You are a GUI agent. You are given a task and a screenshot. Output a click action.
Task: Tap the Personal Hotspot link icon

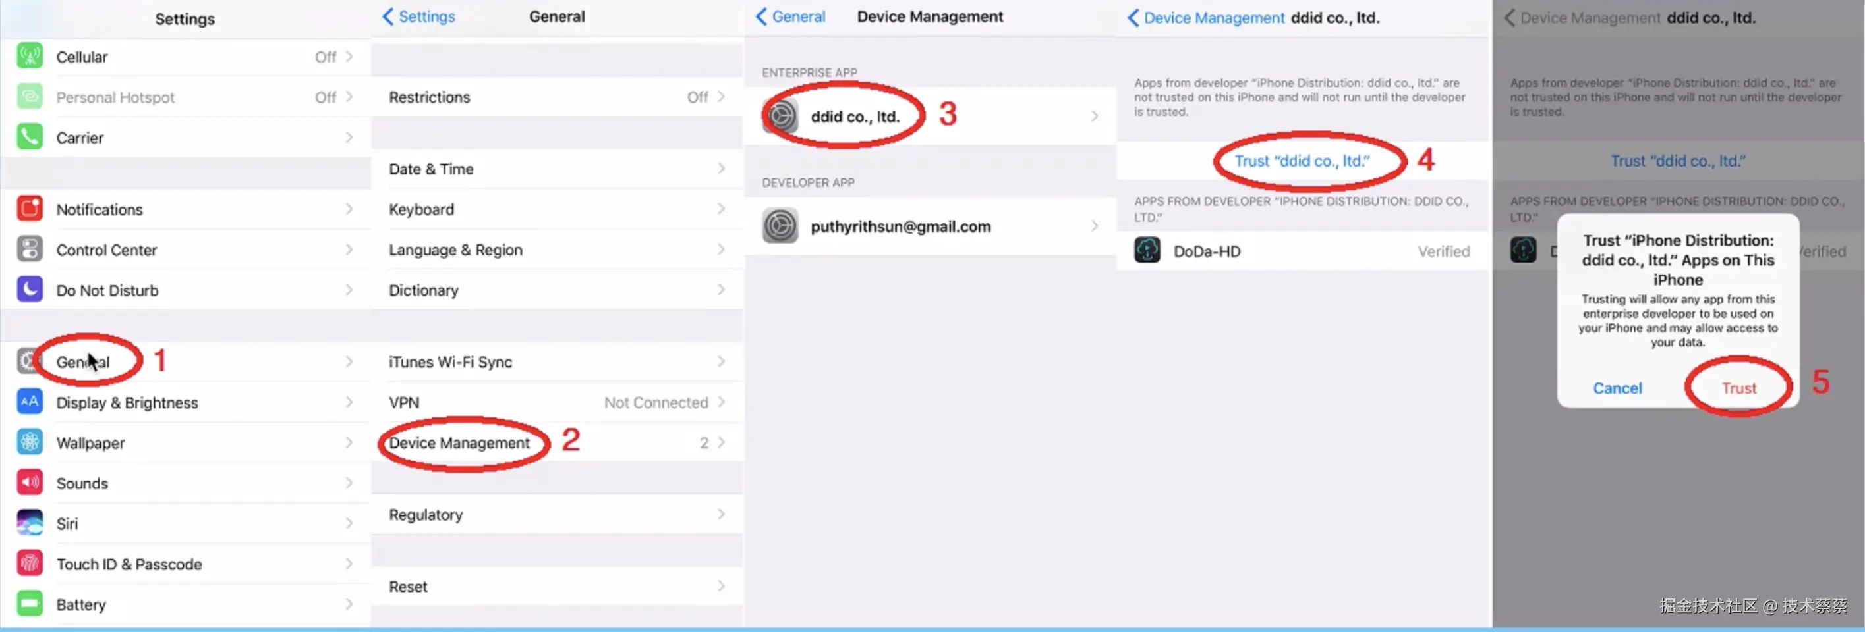(30, 97)
